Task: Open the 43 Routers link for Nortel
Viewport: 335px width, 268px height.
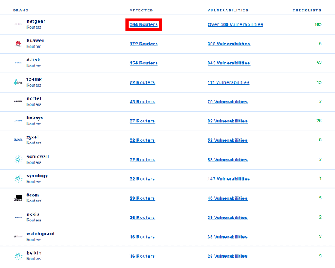Action: pyautogui.click(x=142, y=101)
